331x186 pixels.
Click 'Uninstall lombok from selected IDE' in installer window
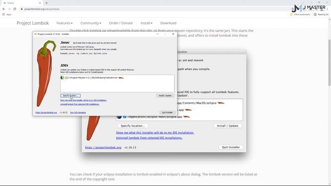(80, 104)
